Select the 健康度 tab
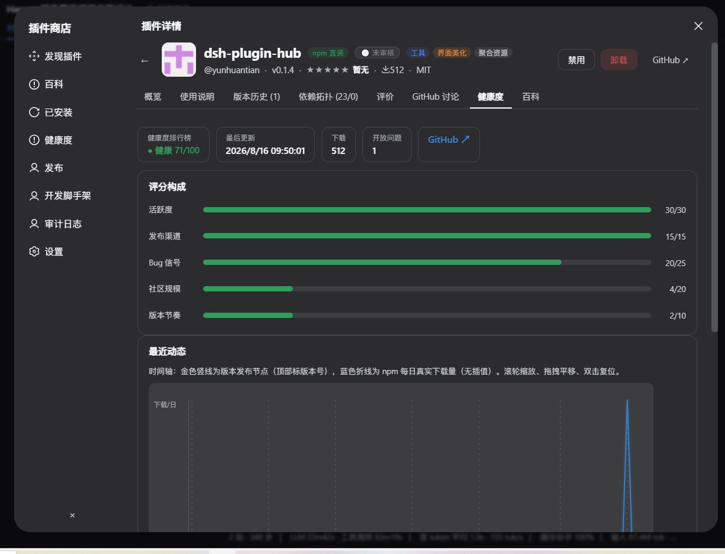This screenshot has height=554, width=725. point(491,97)
